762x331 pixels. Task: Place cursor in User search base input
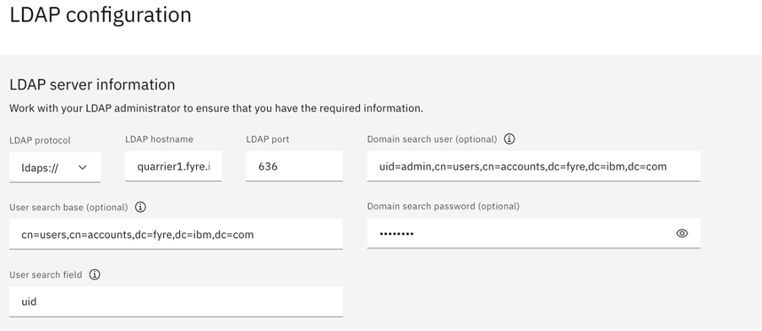click(176, 234)
